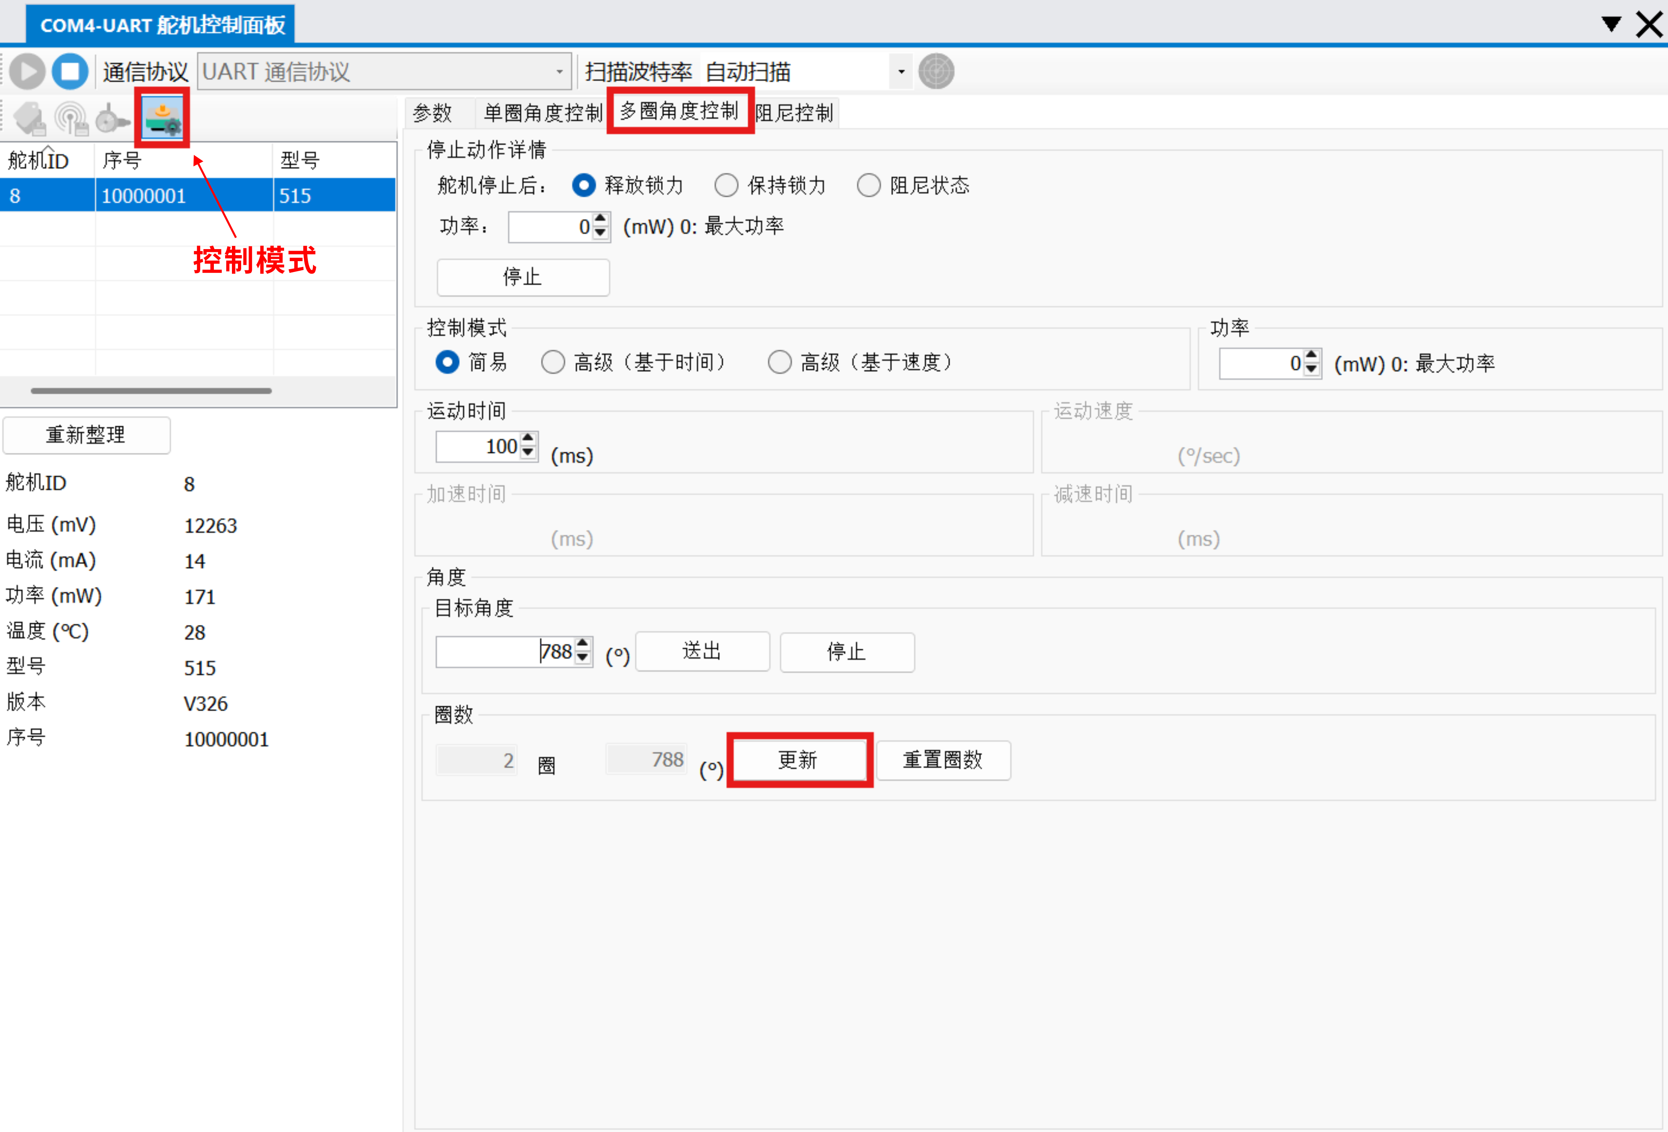The width and height of the screenshot is (1668, 1132).
Task: Select 阻尼状态 radio option
Action: tap(868, 186)
